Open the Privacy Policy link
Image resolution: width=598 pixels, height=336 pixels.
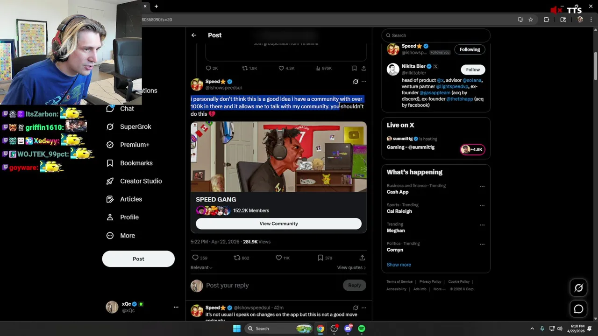[x=430, y=282]
